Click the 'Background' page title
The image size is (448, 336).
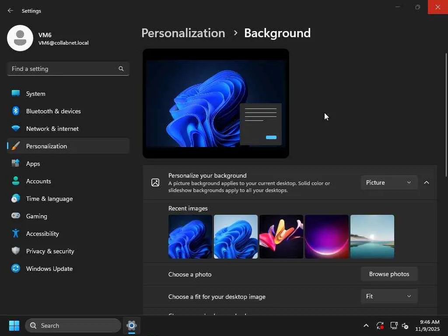click(277, 33)
